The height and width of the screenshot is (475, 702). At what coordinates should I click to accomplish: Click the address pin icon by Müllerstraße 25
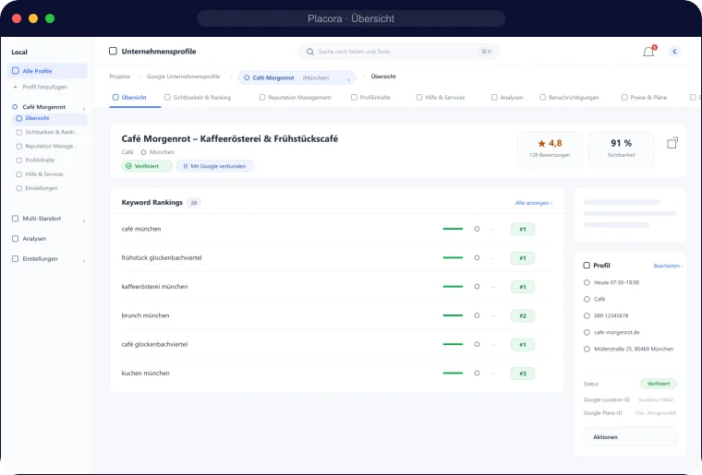[587, 349]
